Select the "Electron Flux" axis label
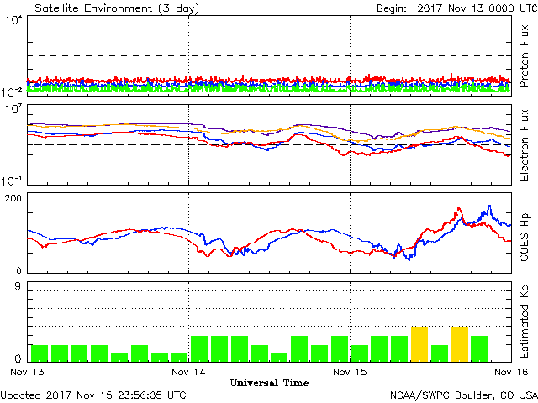The image size is (538, 403). 524,145
